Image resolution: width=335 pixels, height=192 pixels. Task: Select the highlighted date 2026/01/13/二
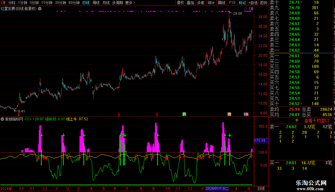click(217, 188)
